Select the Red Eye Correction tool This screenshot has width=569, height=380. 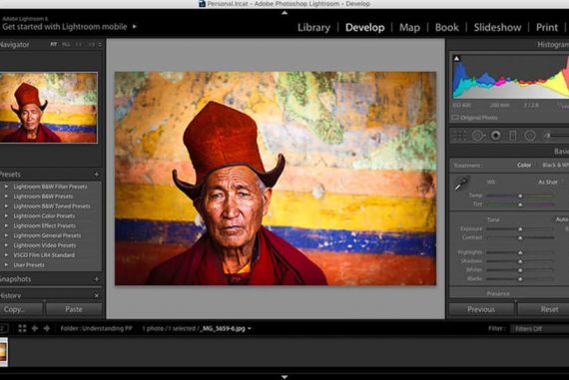[x=496, y=136]
